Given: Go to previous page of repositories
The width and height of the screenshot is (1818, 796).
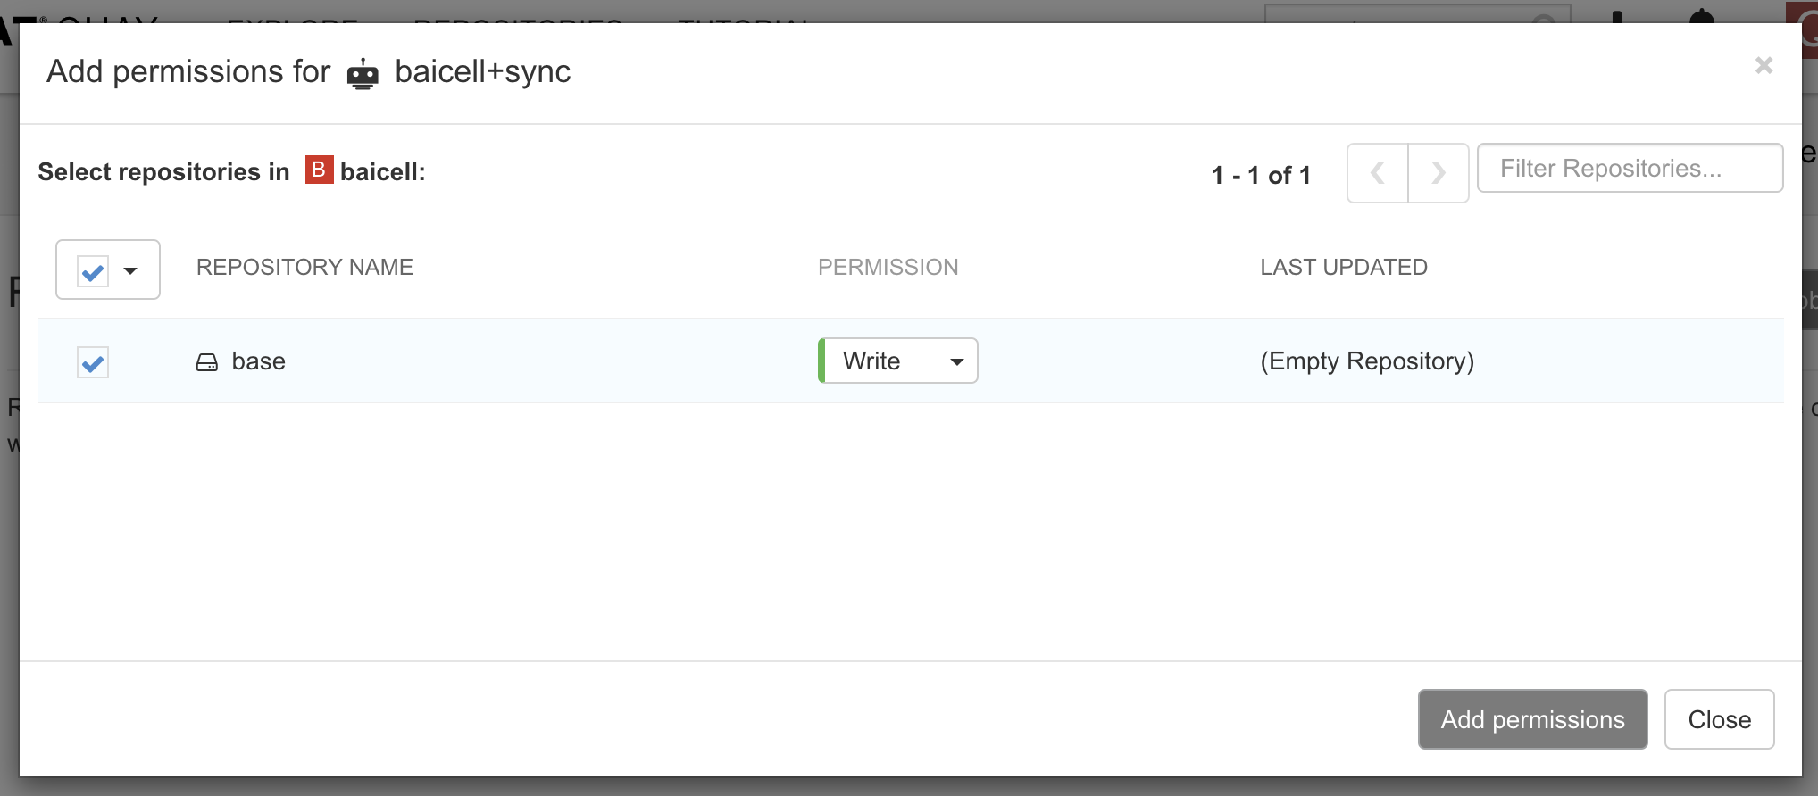Looking at the screenshot, I should coord(1378,173).
